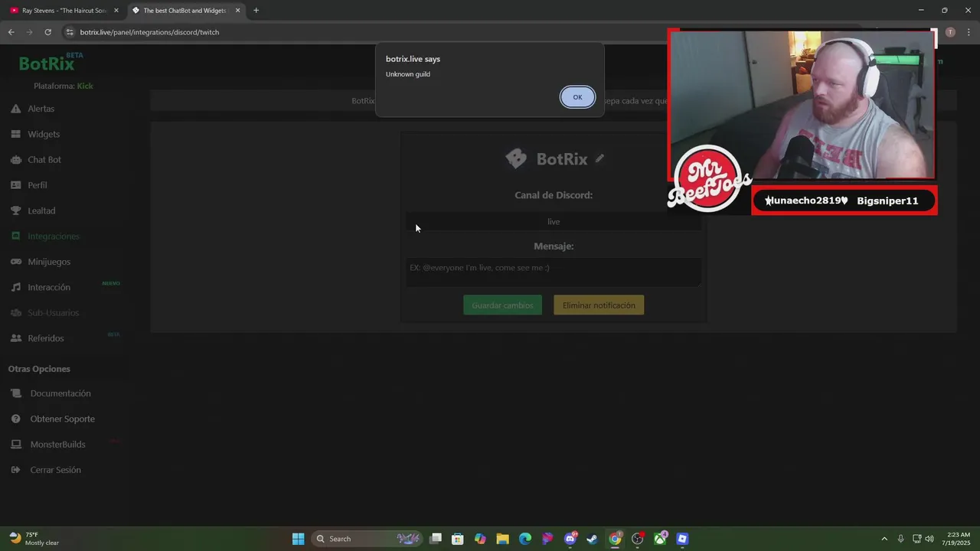Click the Mensaje text field
Screen dimensions: 980x551
(554, 272)
